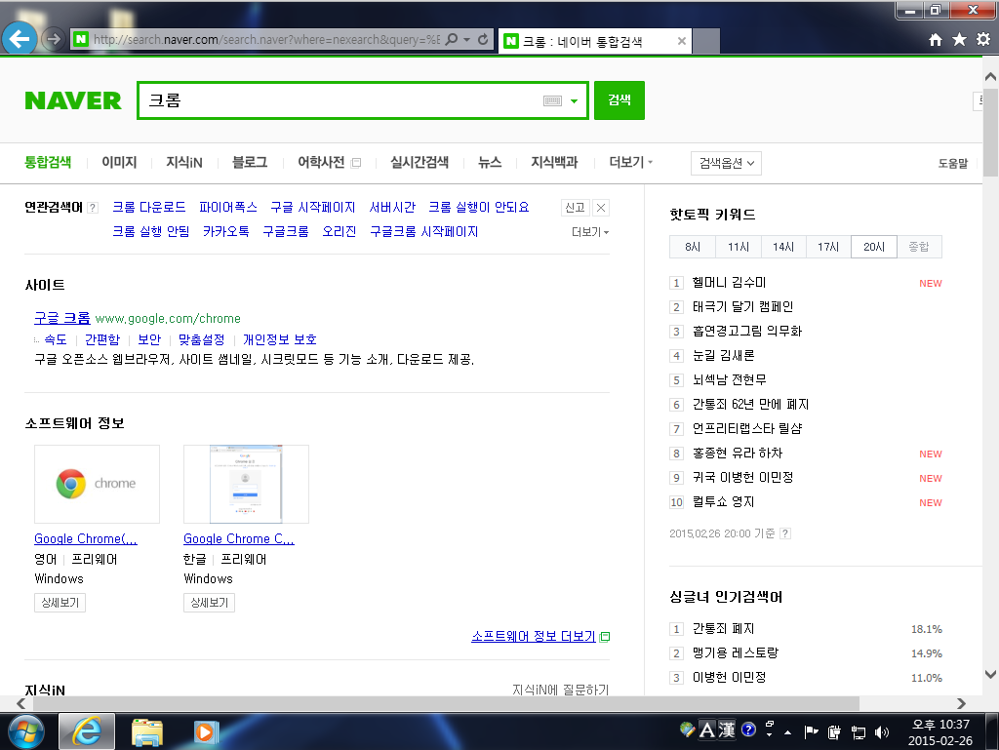This screenshot has width=999, height=750.
Task: Open the 검색옵션 dropdown
Action: click(x=726, y=163)
